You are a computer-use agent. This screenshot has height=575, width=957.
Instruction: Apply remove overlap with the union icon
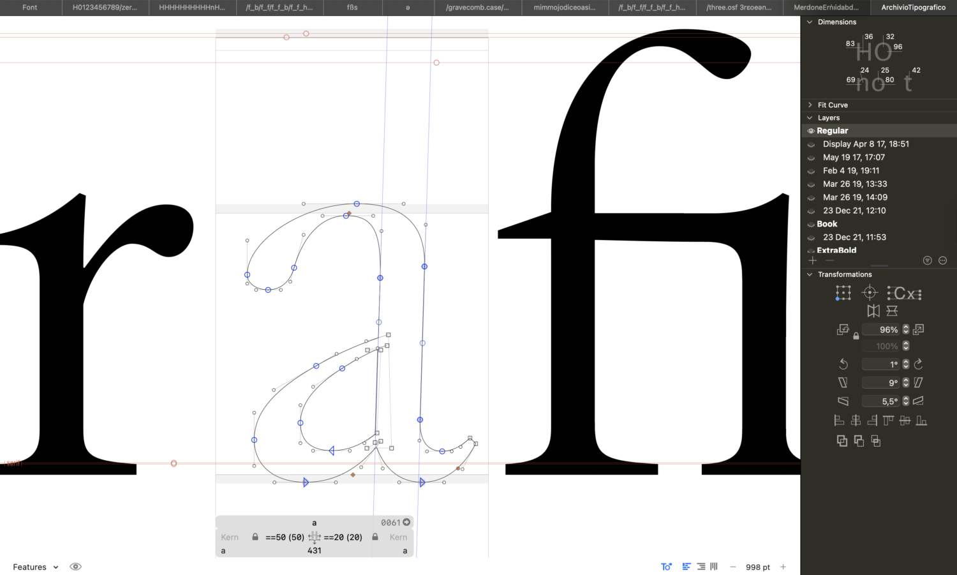(x=842, y=440)
